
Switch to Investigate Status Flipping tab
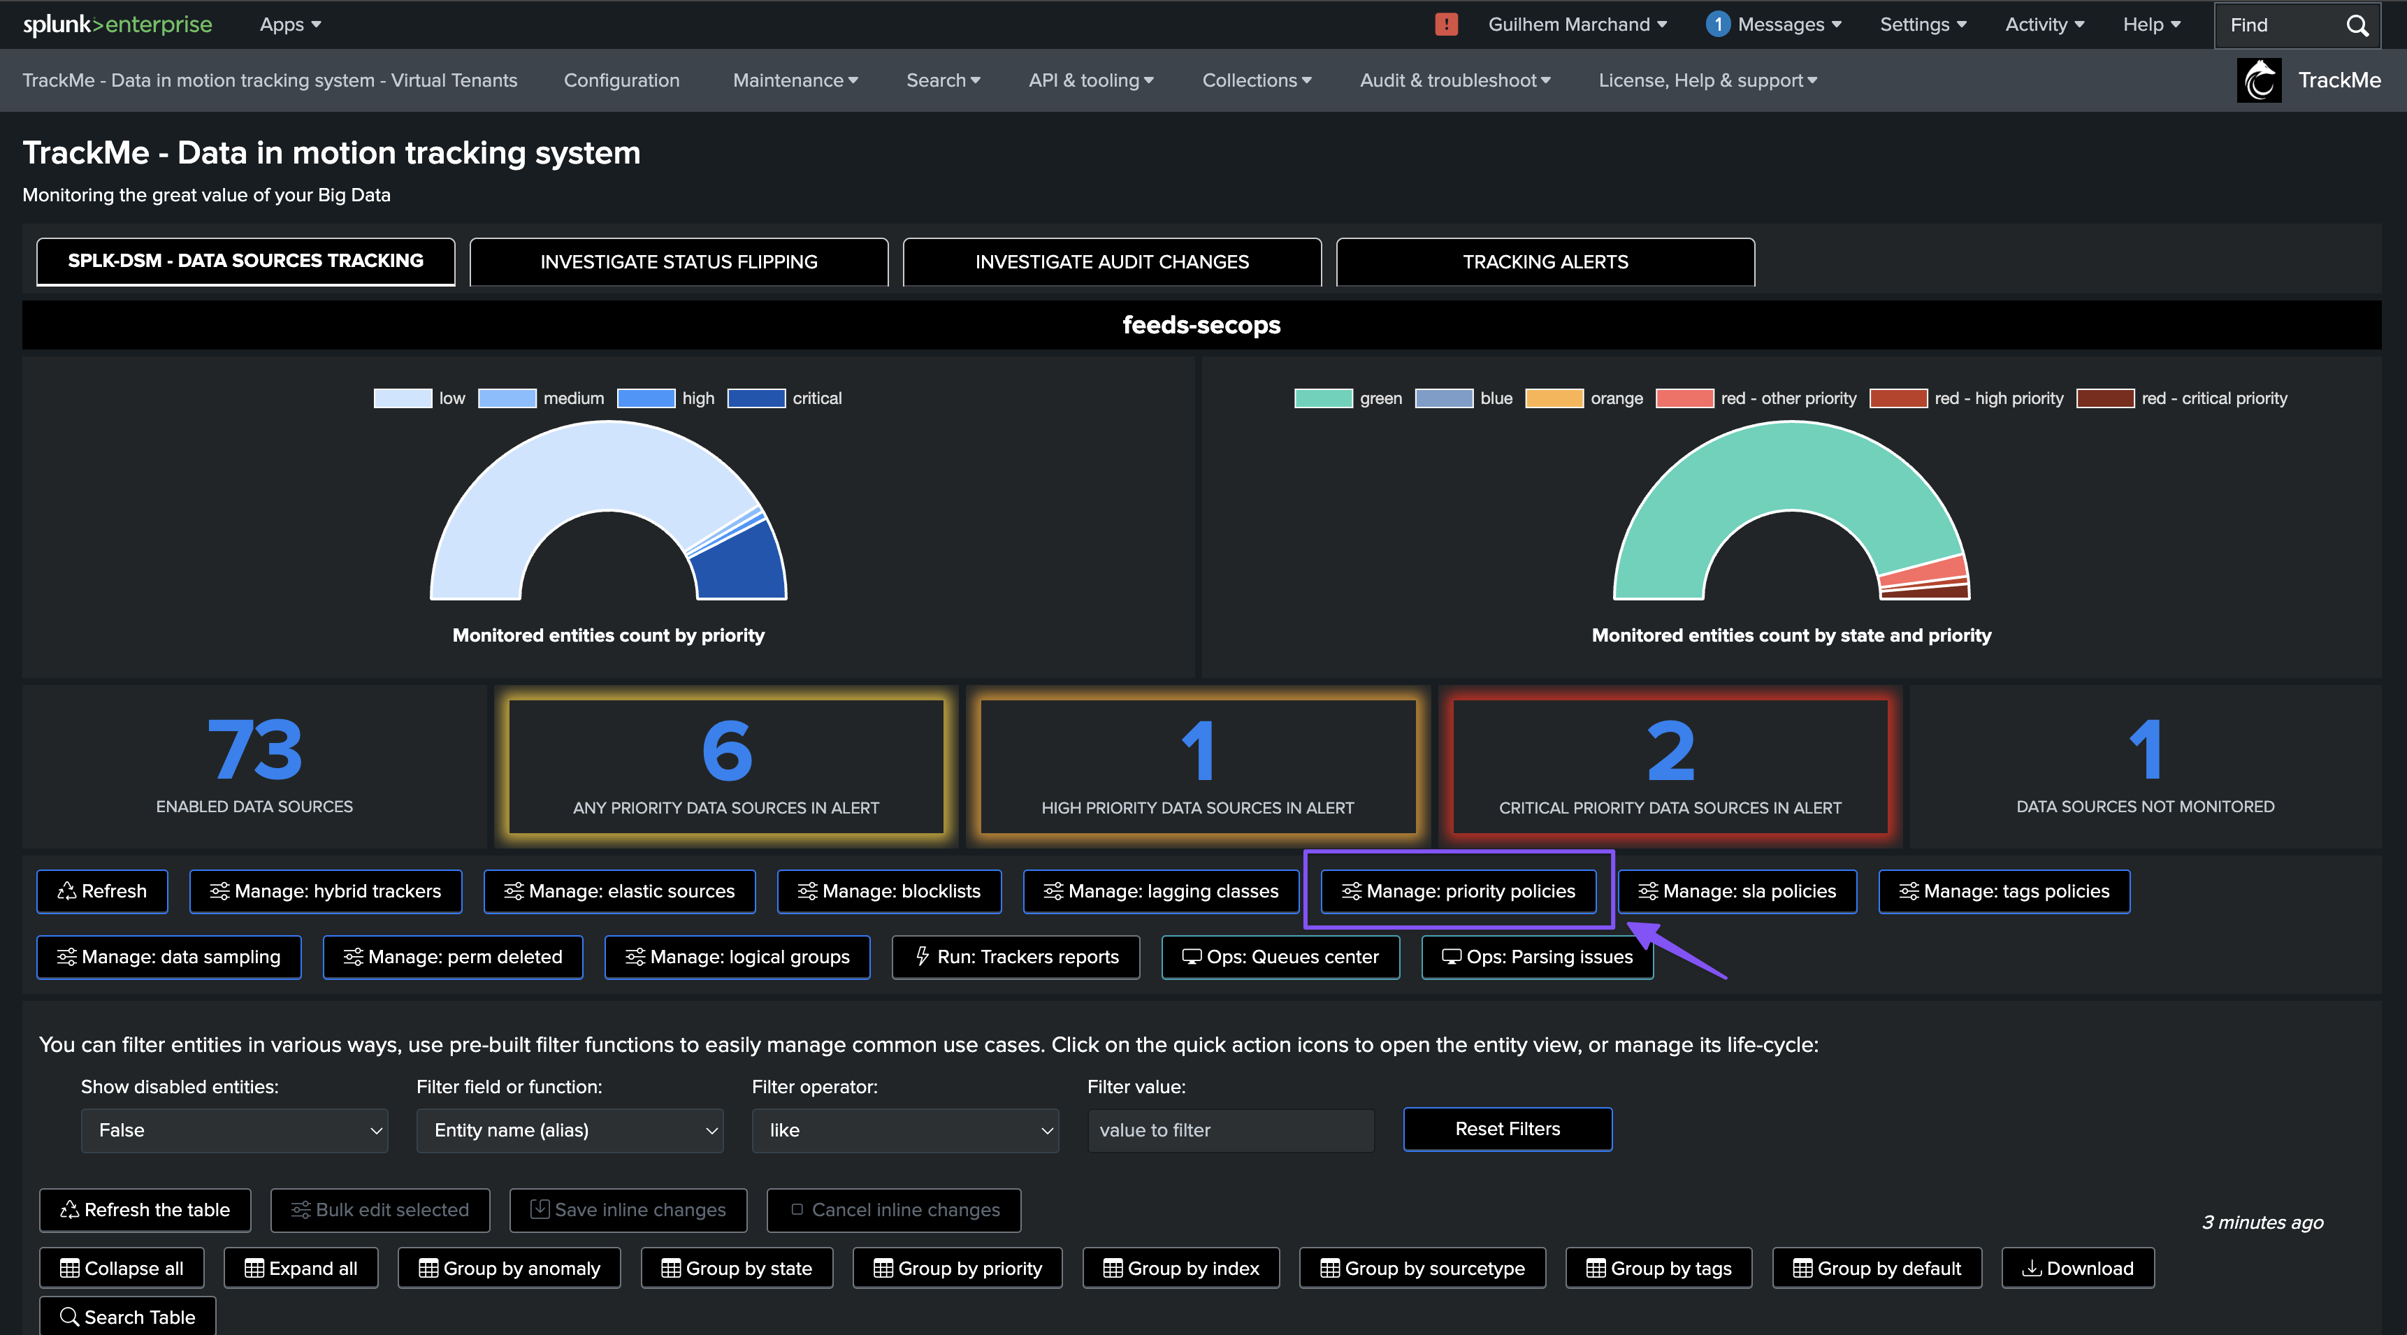pos(679,261)
